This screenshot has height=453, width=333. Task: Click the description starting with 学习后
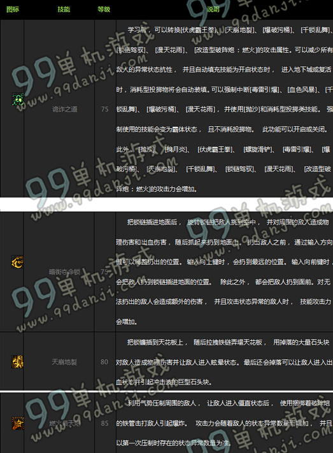[224, 109]
